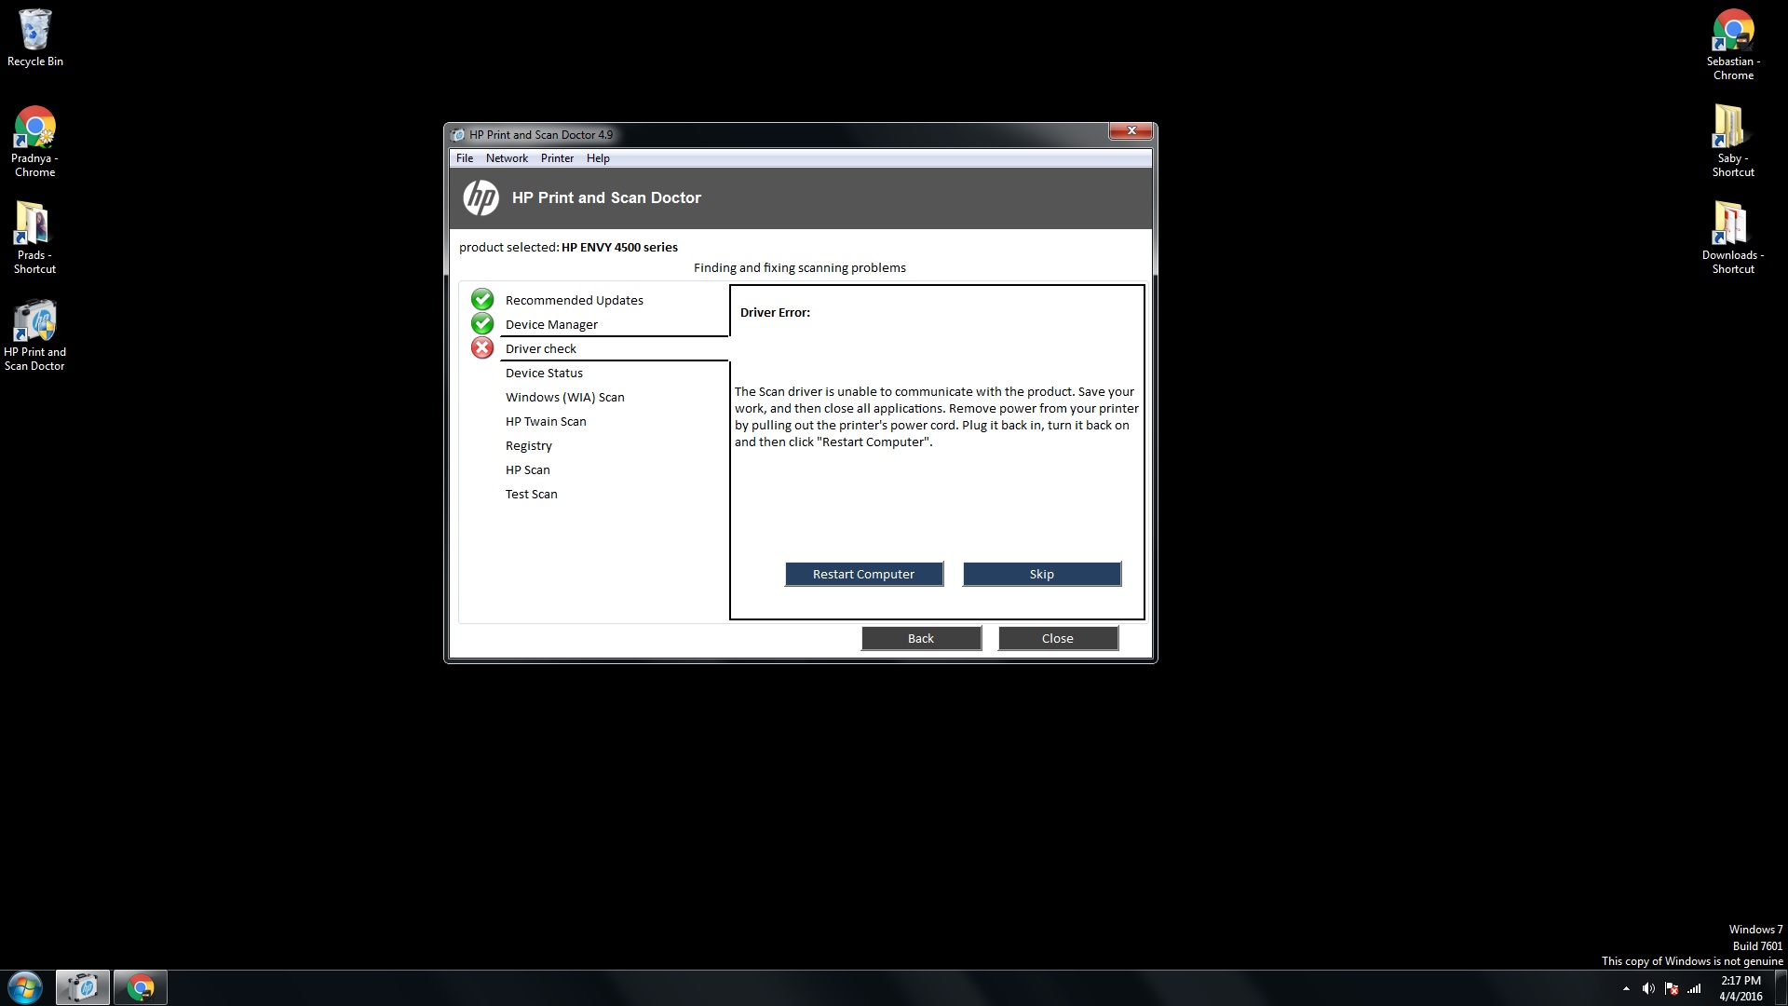Image resolution: width=1788 pixels, height=1006 pixels.
Task: Click the Skip button
Action: (1041, 574)
